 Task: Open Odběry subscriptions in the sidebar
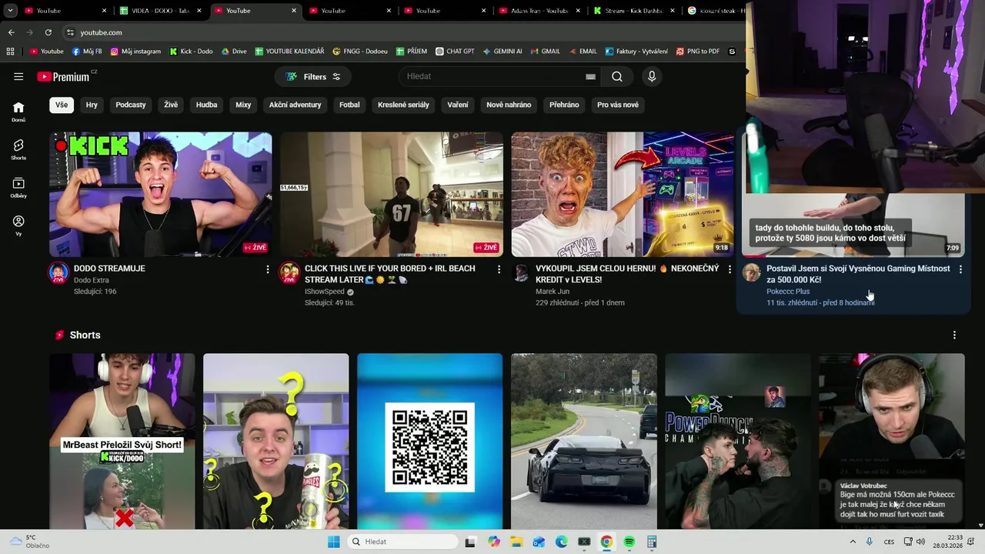[18, 187]
